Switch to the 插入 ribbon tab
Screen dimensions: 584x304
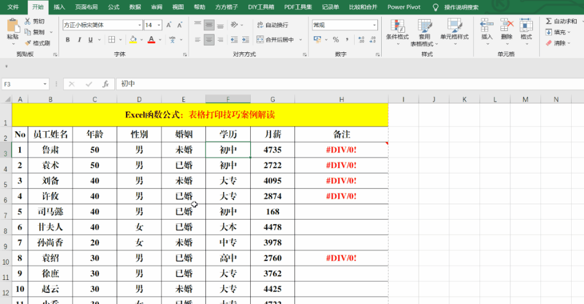point(59,7)
